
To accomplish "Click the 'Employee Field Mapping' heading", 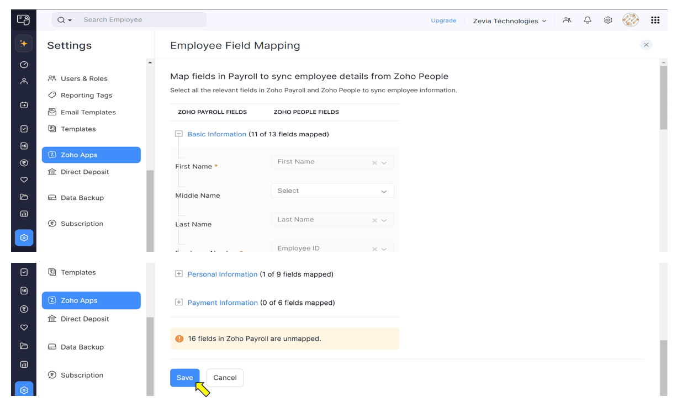I will click(x=235, y=46).
